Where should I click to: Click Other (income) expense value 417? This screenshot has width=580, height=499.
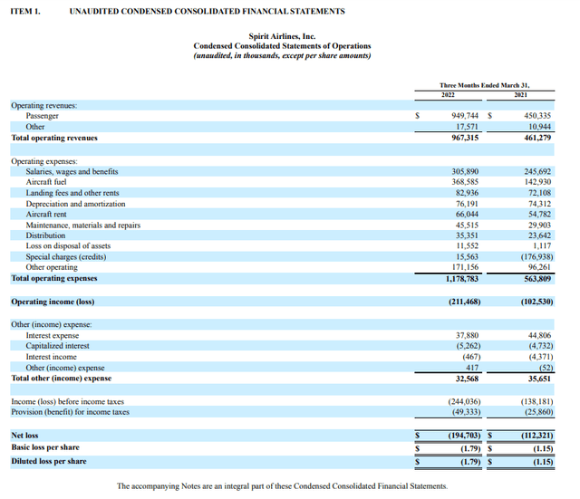pos(472,368)
